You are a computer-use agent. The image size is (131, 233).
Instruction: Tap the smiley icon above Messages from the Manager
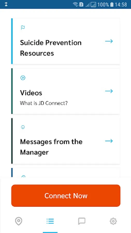click(23, 127)
